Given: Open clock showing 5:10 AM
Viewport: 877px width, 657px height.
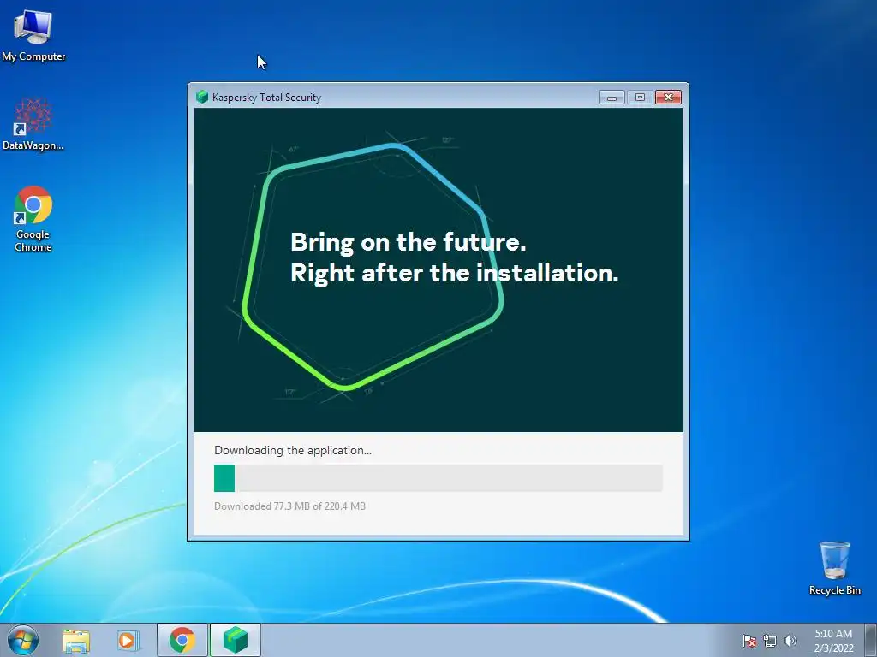Looking at the screenshot, I should coord(833,641).
